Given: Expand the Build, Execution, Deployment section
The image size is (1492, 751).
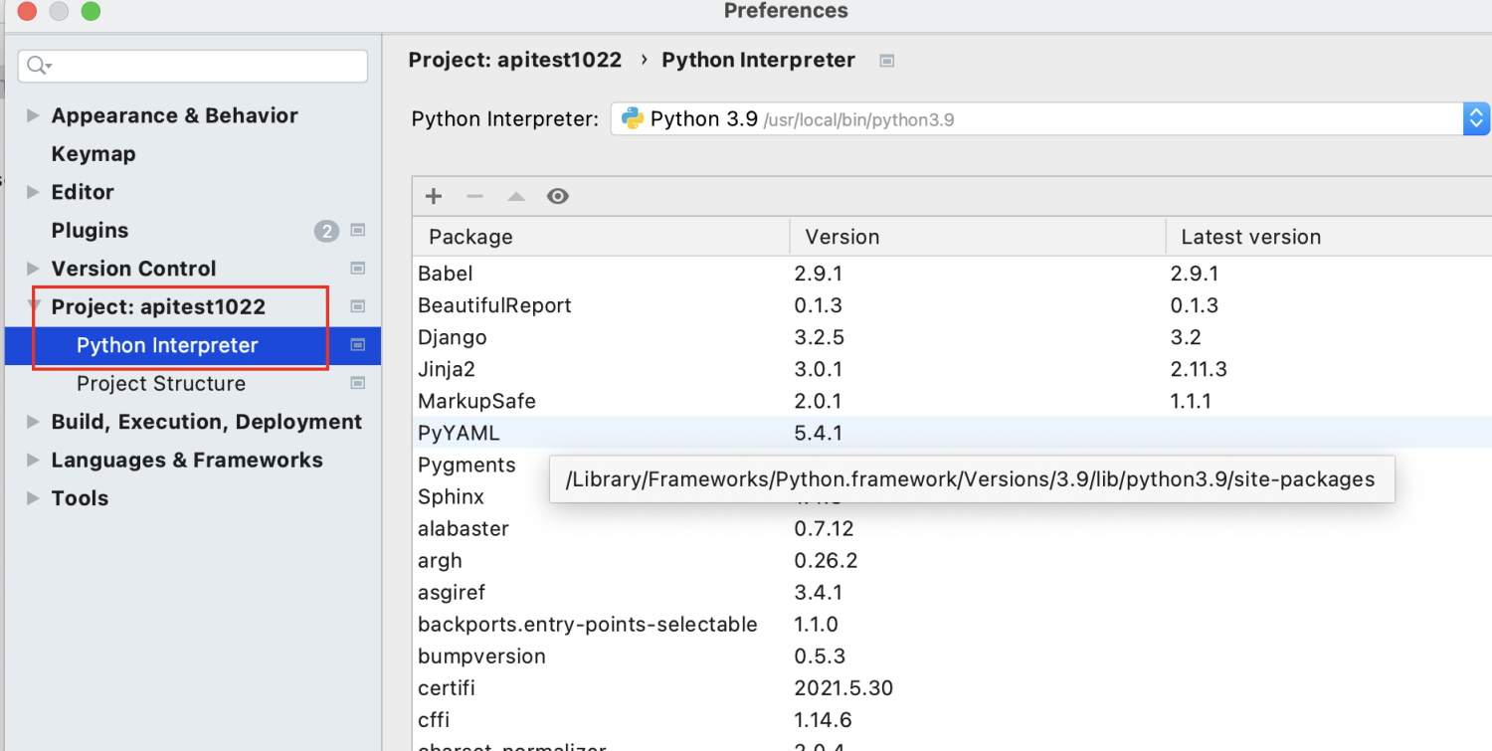Looking at the screenshot, I should 33,422.
